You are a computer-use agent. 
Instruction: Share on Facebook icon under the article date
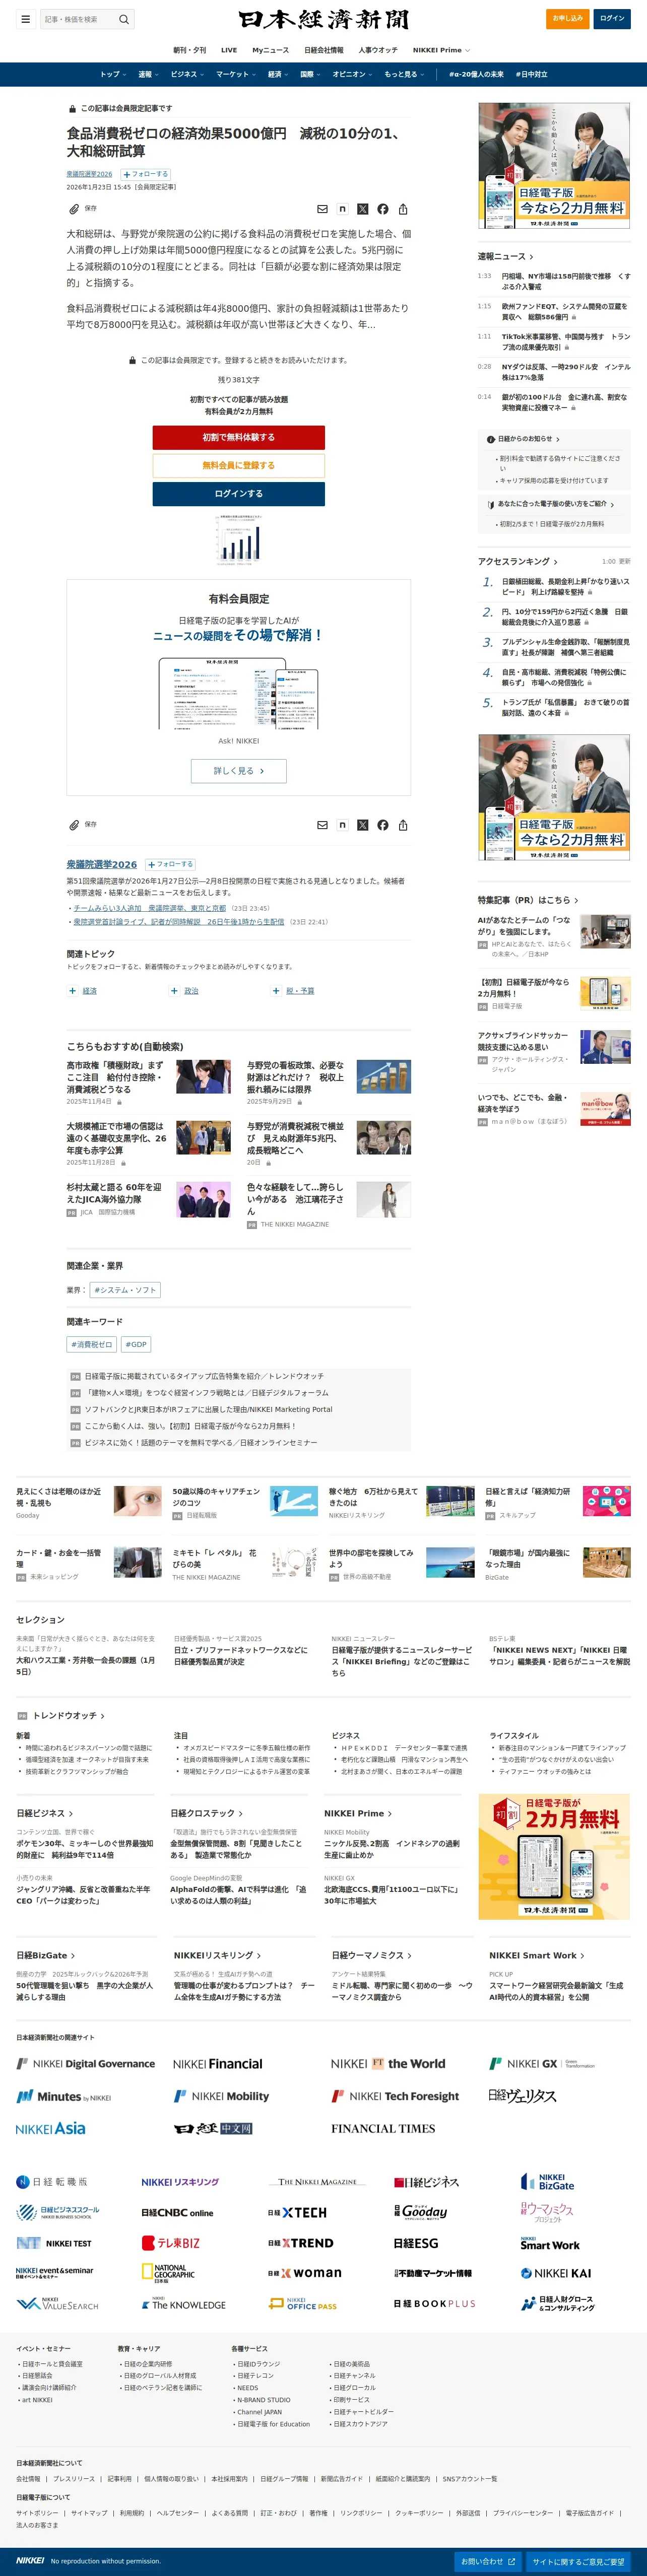[x=383, y=209]
